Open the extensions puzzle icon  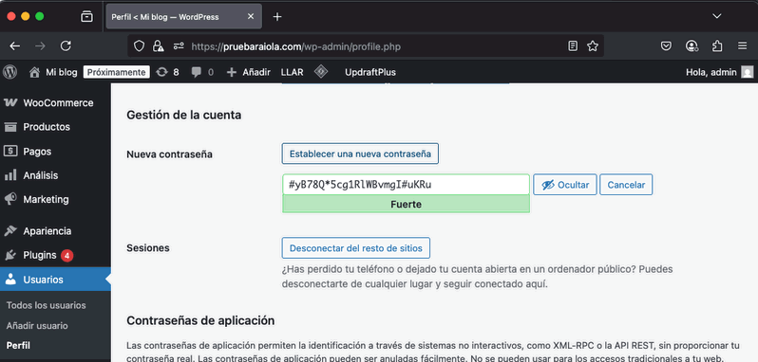coord(717,46)
